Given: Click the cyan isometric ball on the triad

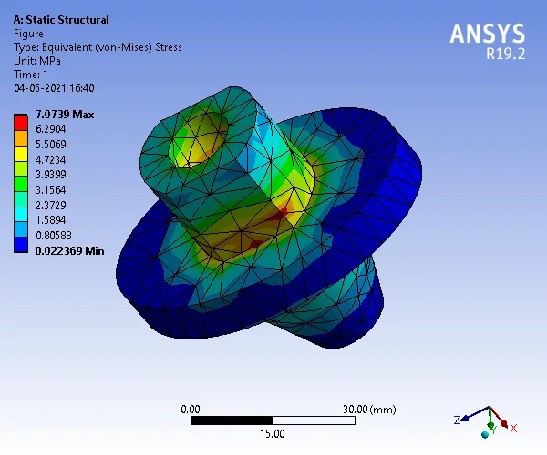Looking at the screenshot, I should (x=485, y=434).
